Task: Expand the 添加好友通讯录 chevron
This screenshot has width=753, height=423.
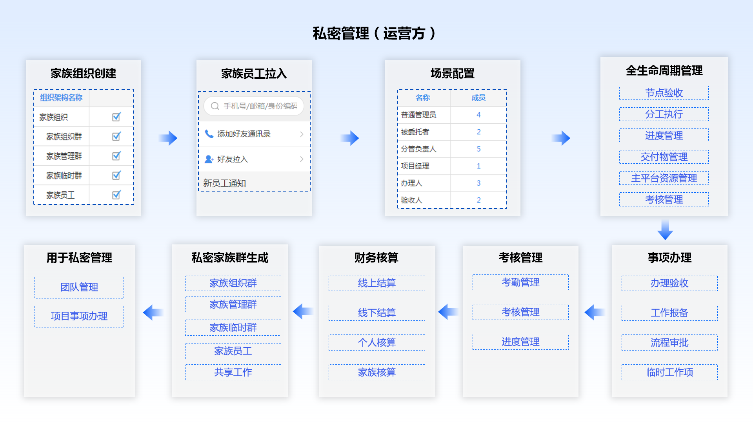Action: pyautogui.click(x=302, y=134)
